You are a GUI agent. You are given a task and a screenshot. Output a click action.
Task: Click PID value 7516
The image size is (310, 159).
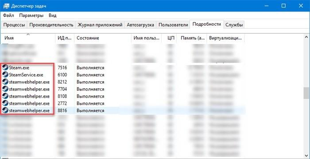coord(62,68)
